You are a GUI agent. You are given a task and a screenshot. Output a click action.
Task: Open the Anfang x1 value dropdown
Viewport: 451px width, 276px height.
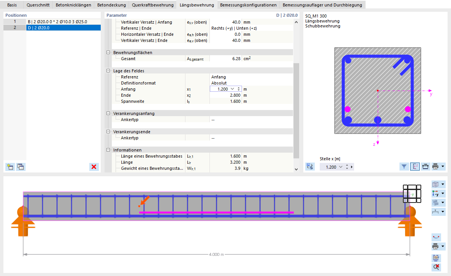click(x=232, y=89)
